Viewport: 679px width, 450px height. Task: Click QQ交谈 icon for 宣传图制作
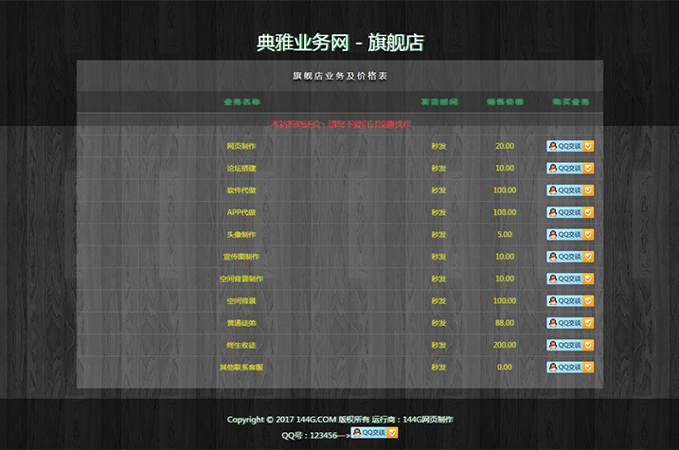569,257
